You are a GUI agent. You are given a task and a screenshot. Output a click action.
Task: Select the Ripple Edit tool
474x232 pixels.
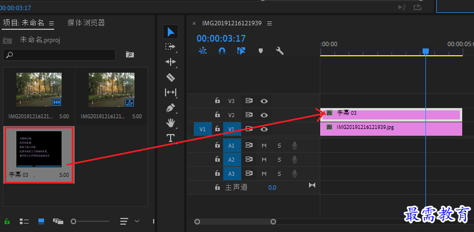tap(171, 62)
